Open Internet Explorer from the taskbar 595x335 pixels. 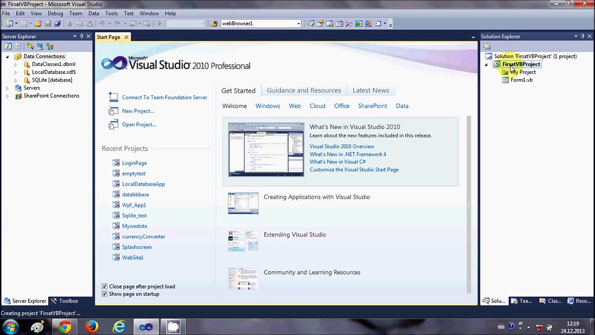(119, 327)
